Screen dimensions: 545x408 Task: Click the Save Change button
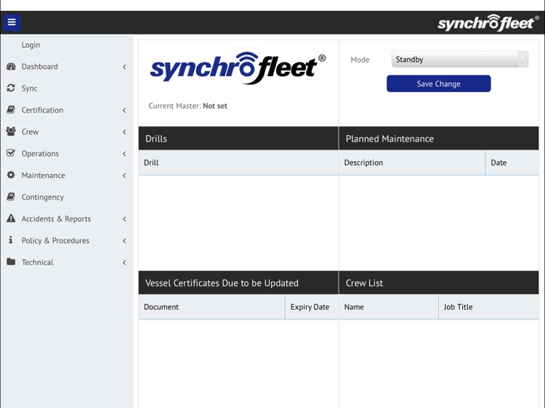[439, 83]
